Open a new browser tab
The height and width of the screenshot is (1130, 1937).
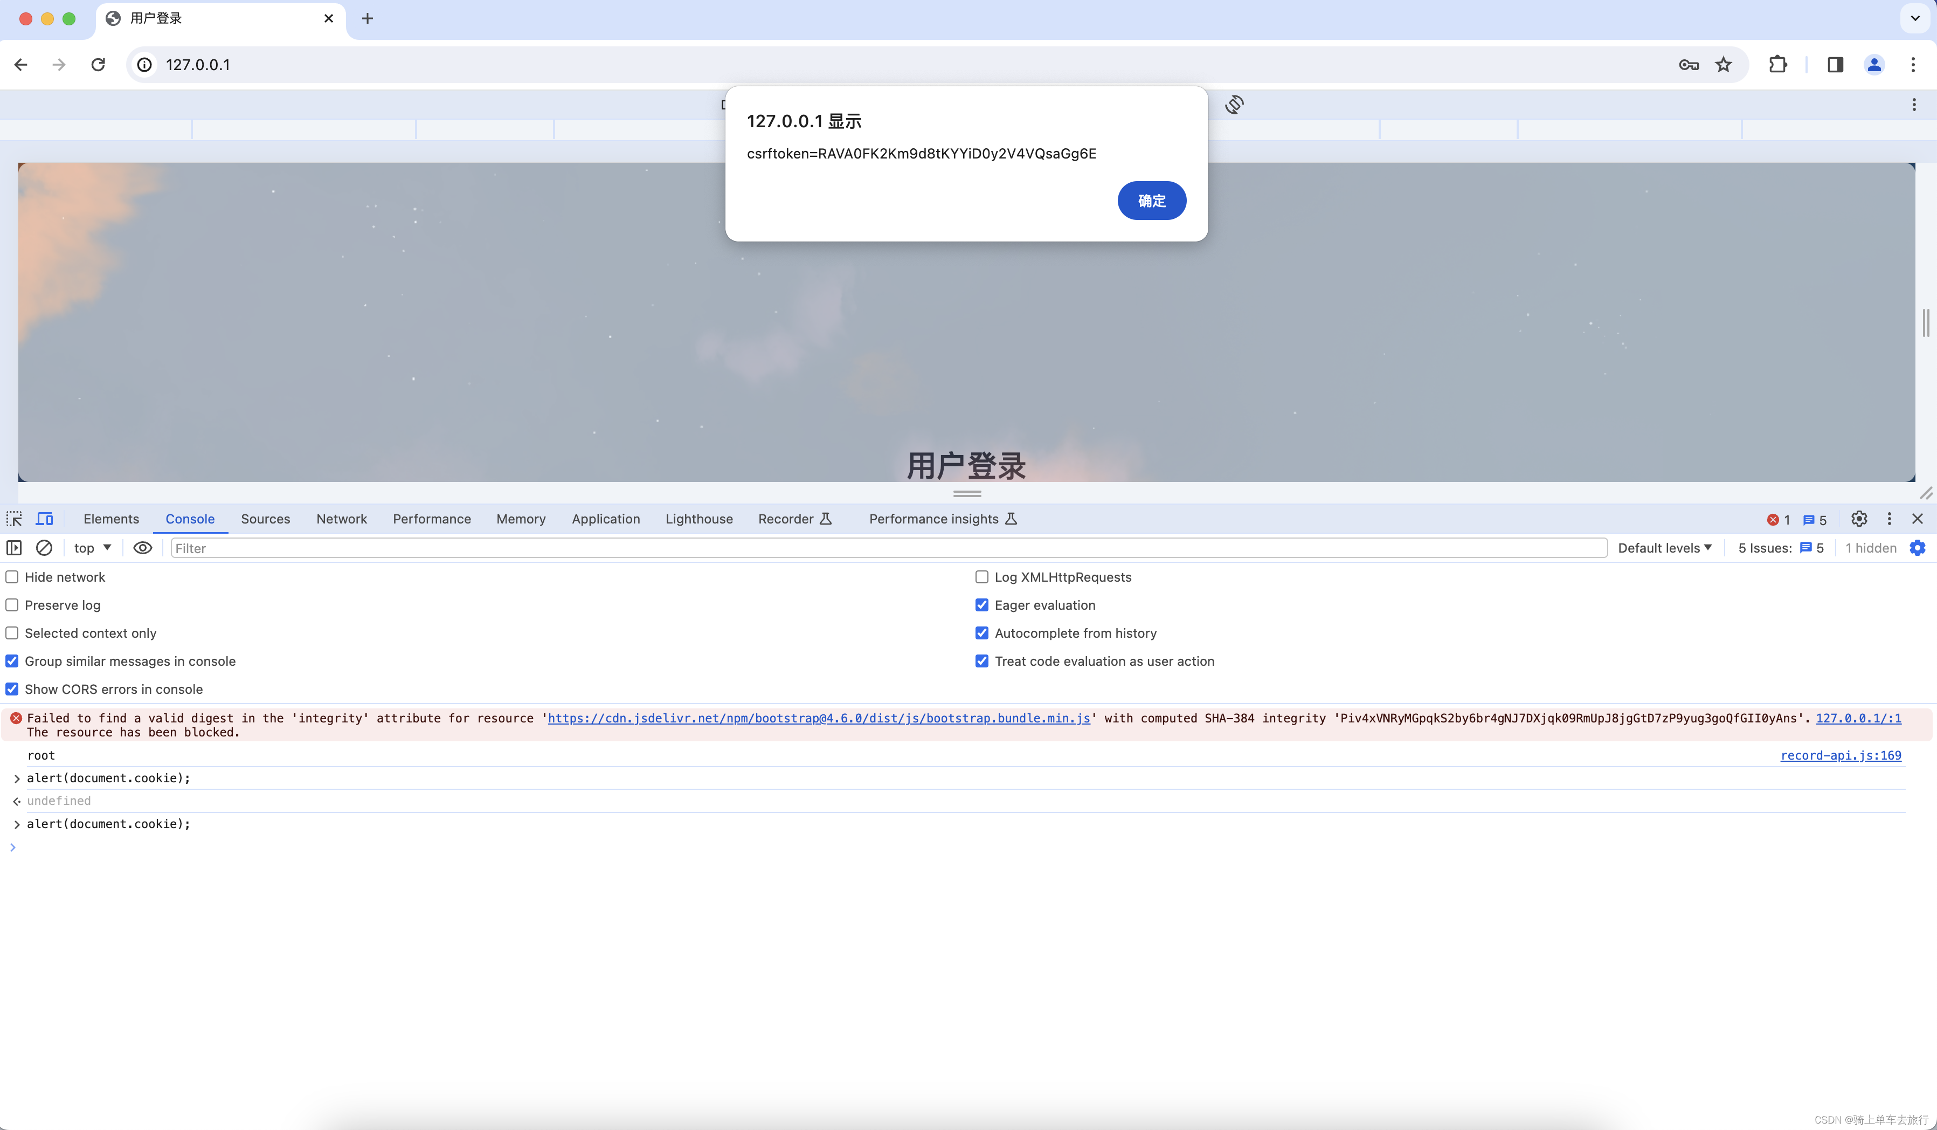coord(368,18)
